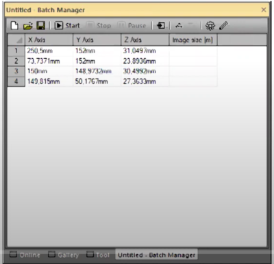274x264 pixels.
Task: Click empty Image size cell in row 1
Action: [x=193, y=51]
